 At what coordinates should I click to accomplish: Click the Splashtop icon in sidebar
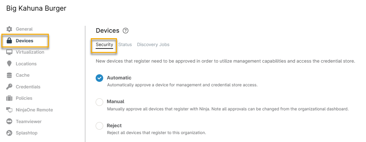[9, 133]
